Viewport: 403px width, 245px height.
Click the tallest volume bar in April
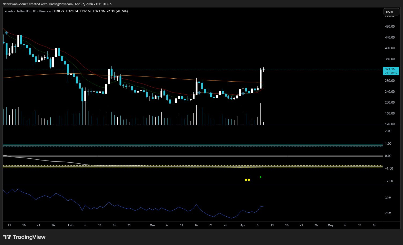click(260, 114)
